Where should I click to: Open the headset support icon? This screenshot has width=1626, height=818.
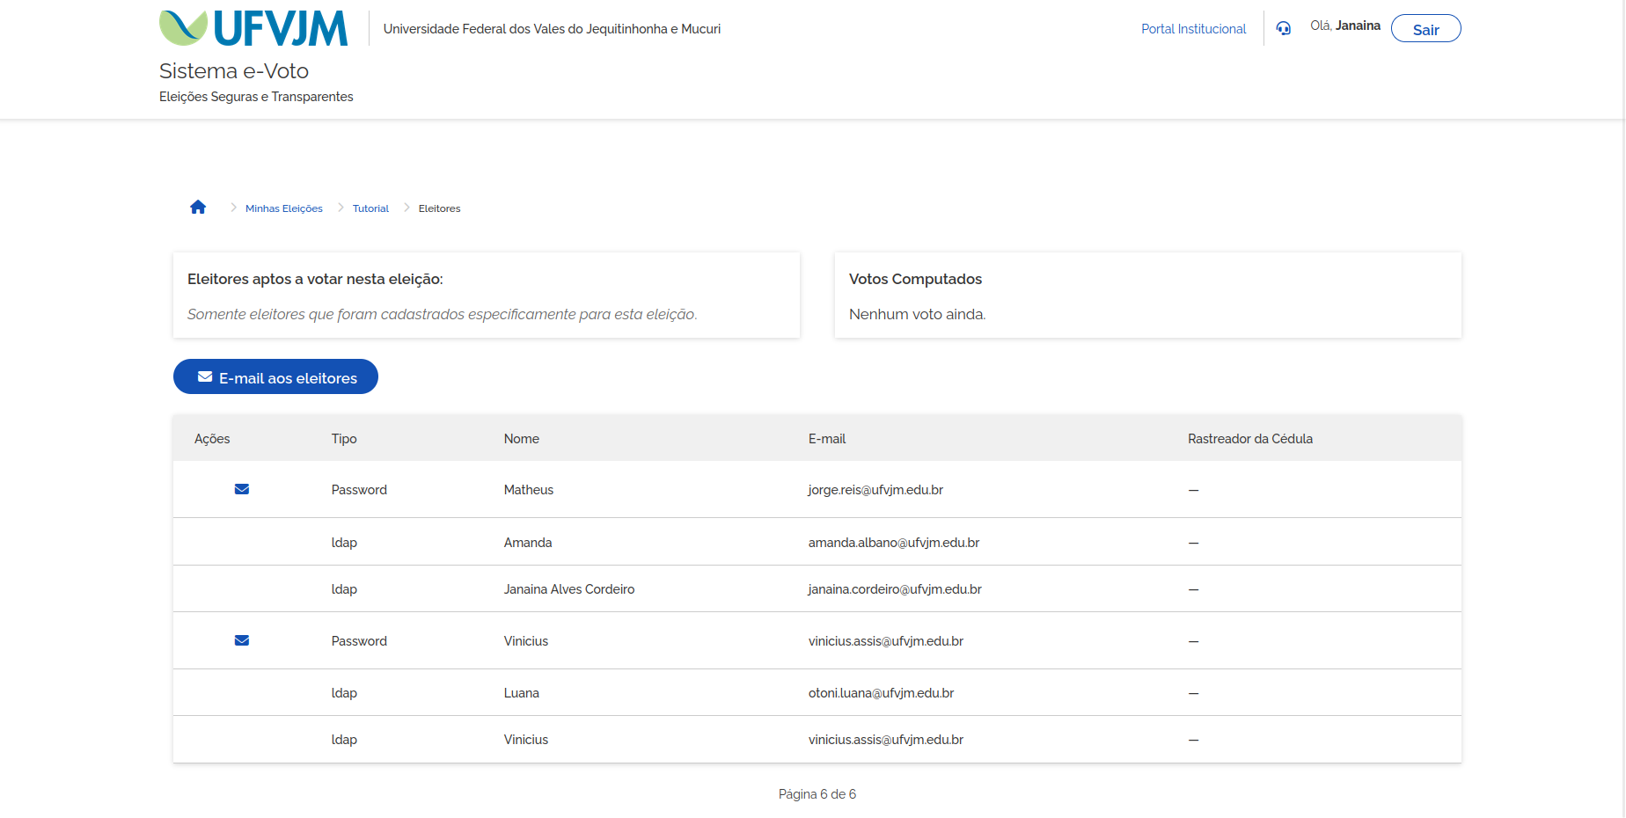tap(1284, 28)
